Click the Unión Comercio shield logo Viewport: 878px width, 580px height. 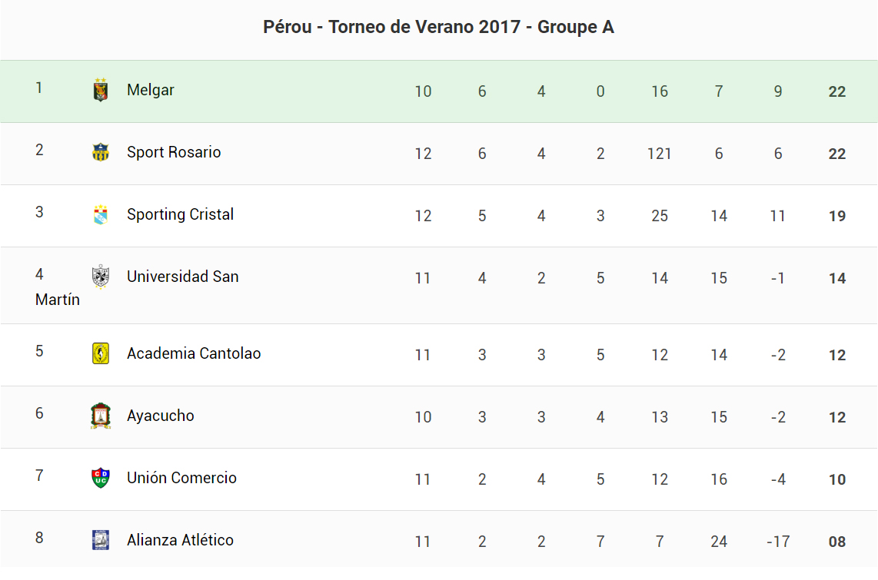tap(100, 478)
